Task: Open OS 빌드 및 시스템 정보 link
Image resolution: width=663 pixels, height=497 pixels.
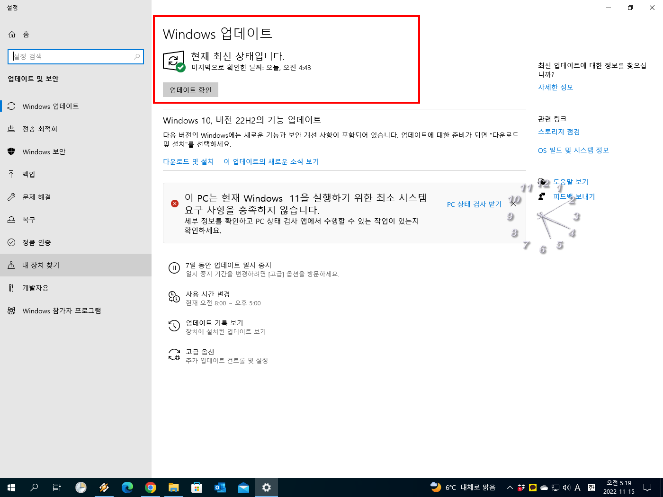Action: point(573,150)
